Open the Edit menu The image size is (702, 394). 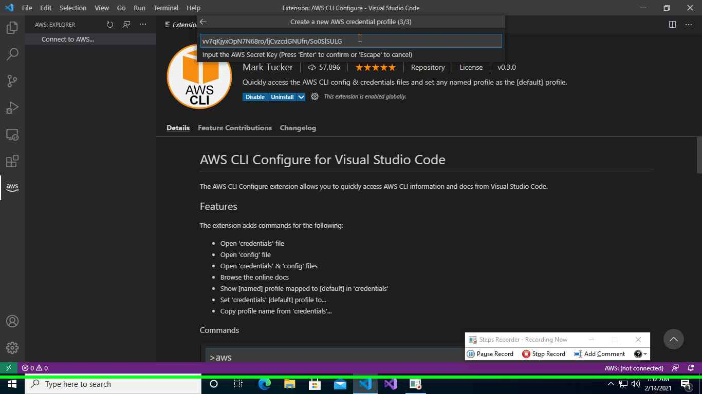[x=46, y=8]
